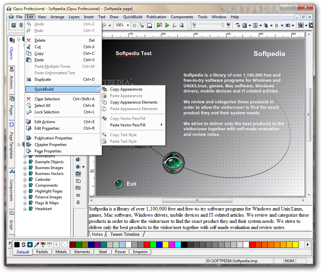This screenshot has width=322, height=273.
Task: Select the Metals palette tab
Action: tap(61, 252)
